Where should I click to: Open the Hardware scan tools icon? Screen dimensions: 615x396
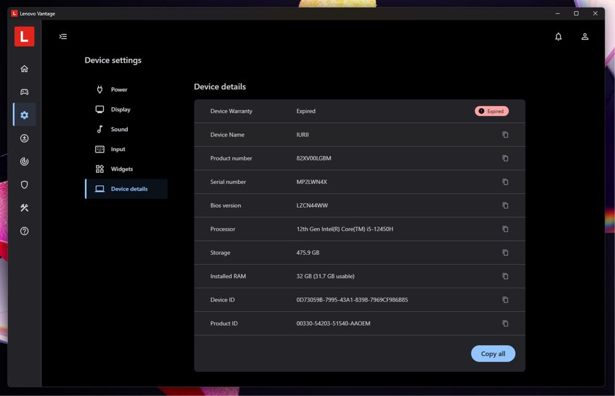coord(25,208)
